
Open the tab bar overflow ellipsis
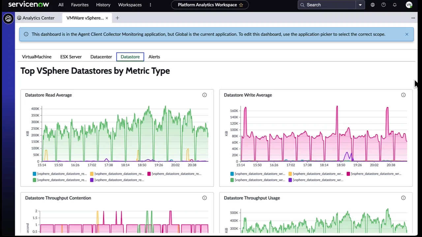[x=413, y=18]
